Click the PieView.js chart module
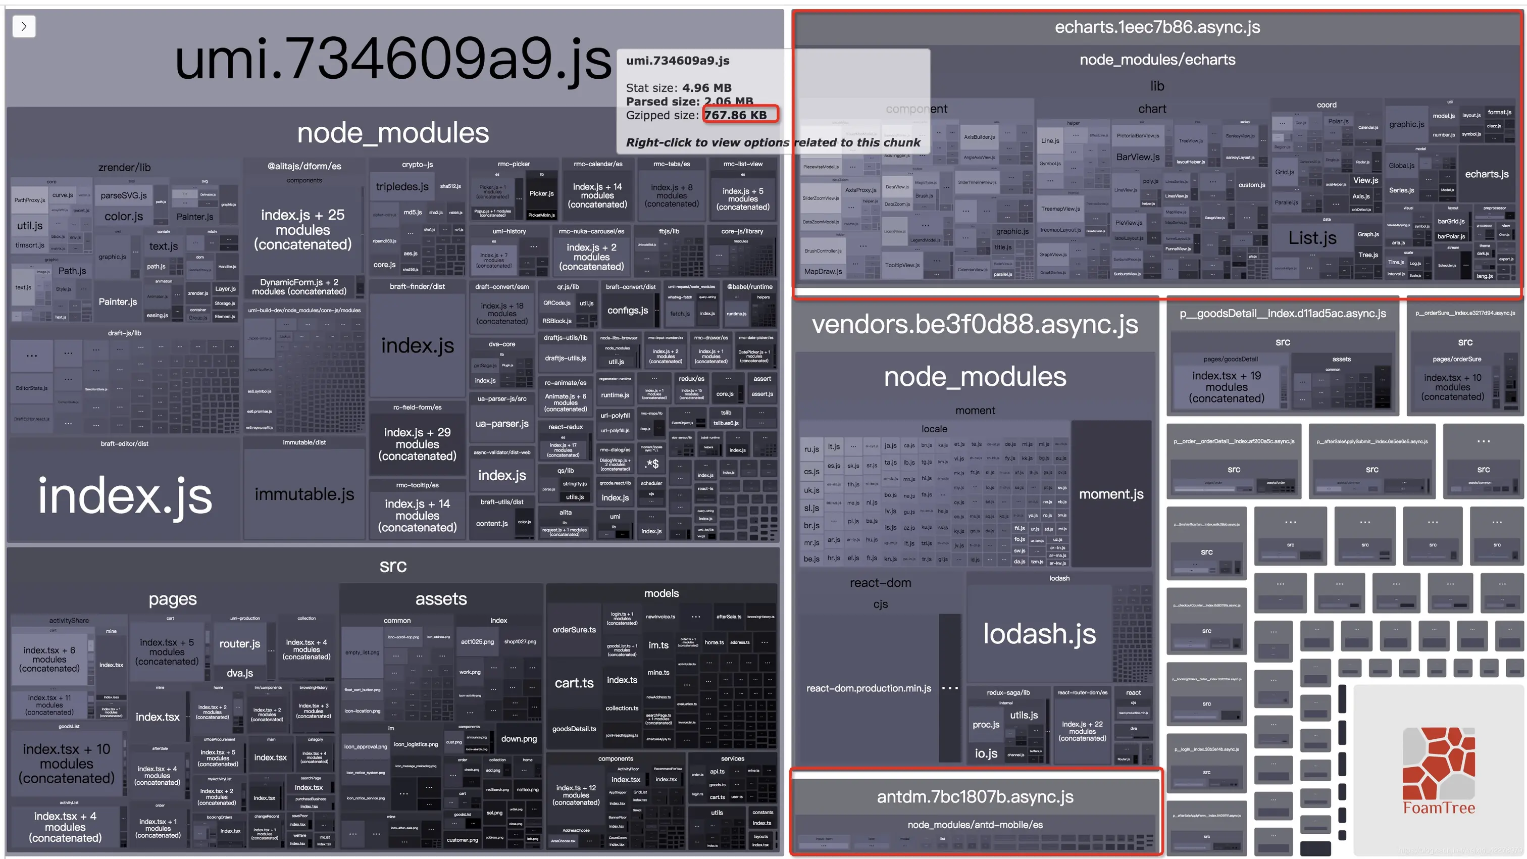Screen dimensions: 1527x859 pos(1129,223)
